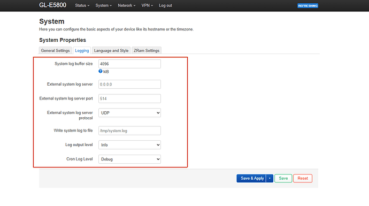369x206 pixels.
Task: Click the System Properties heading
Action: click(63, 40)
